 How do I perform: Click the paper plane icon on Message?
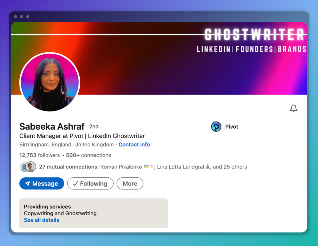tap(27, 184)
